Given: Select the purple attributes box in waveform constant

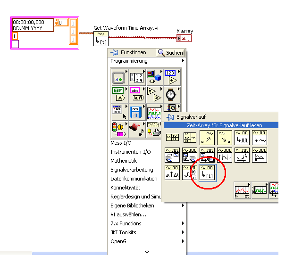Looking at the screenshot, I should click(15, 44).
